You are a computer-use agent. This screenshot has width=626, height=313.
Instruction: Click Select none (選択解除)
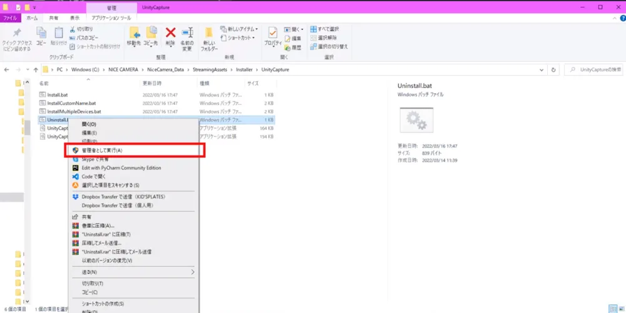[324, 38]
